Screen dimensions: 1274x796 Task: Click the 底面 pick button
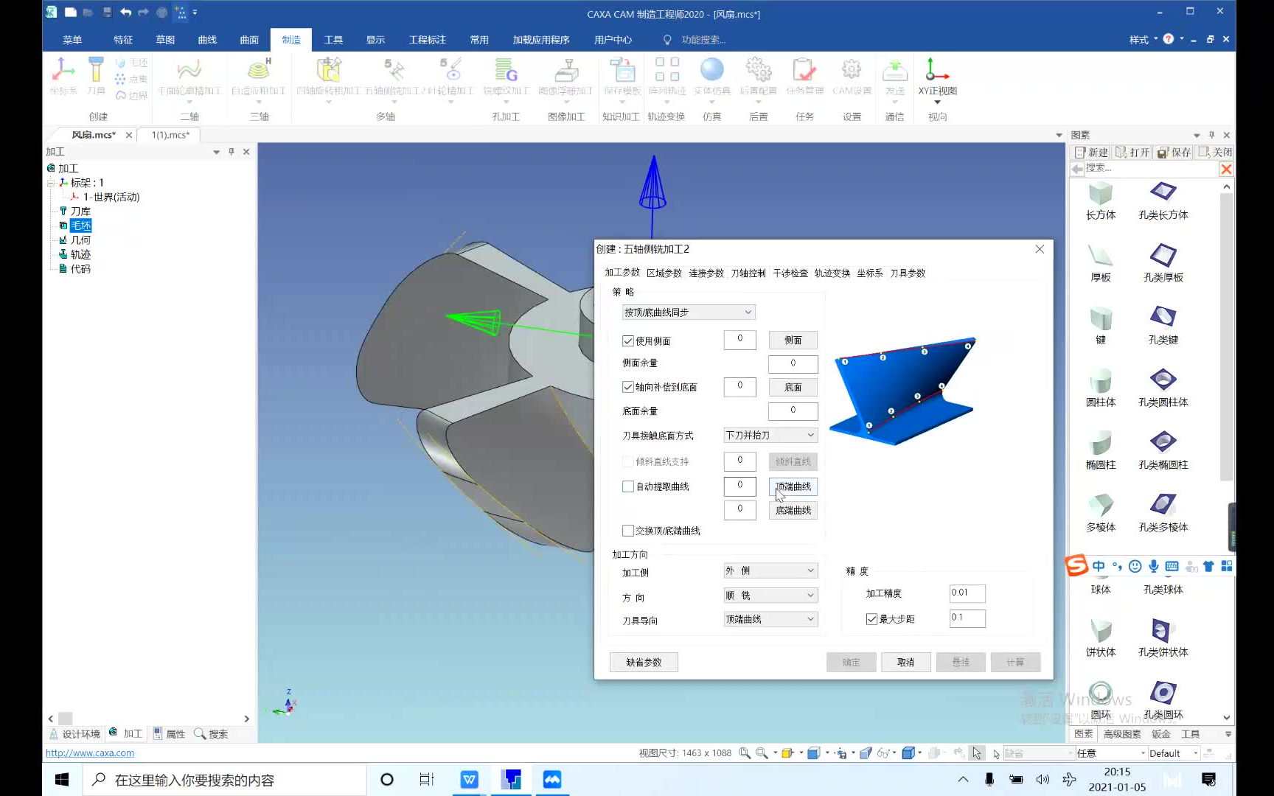793,387
